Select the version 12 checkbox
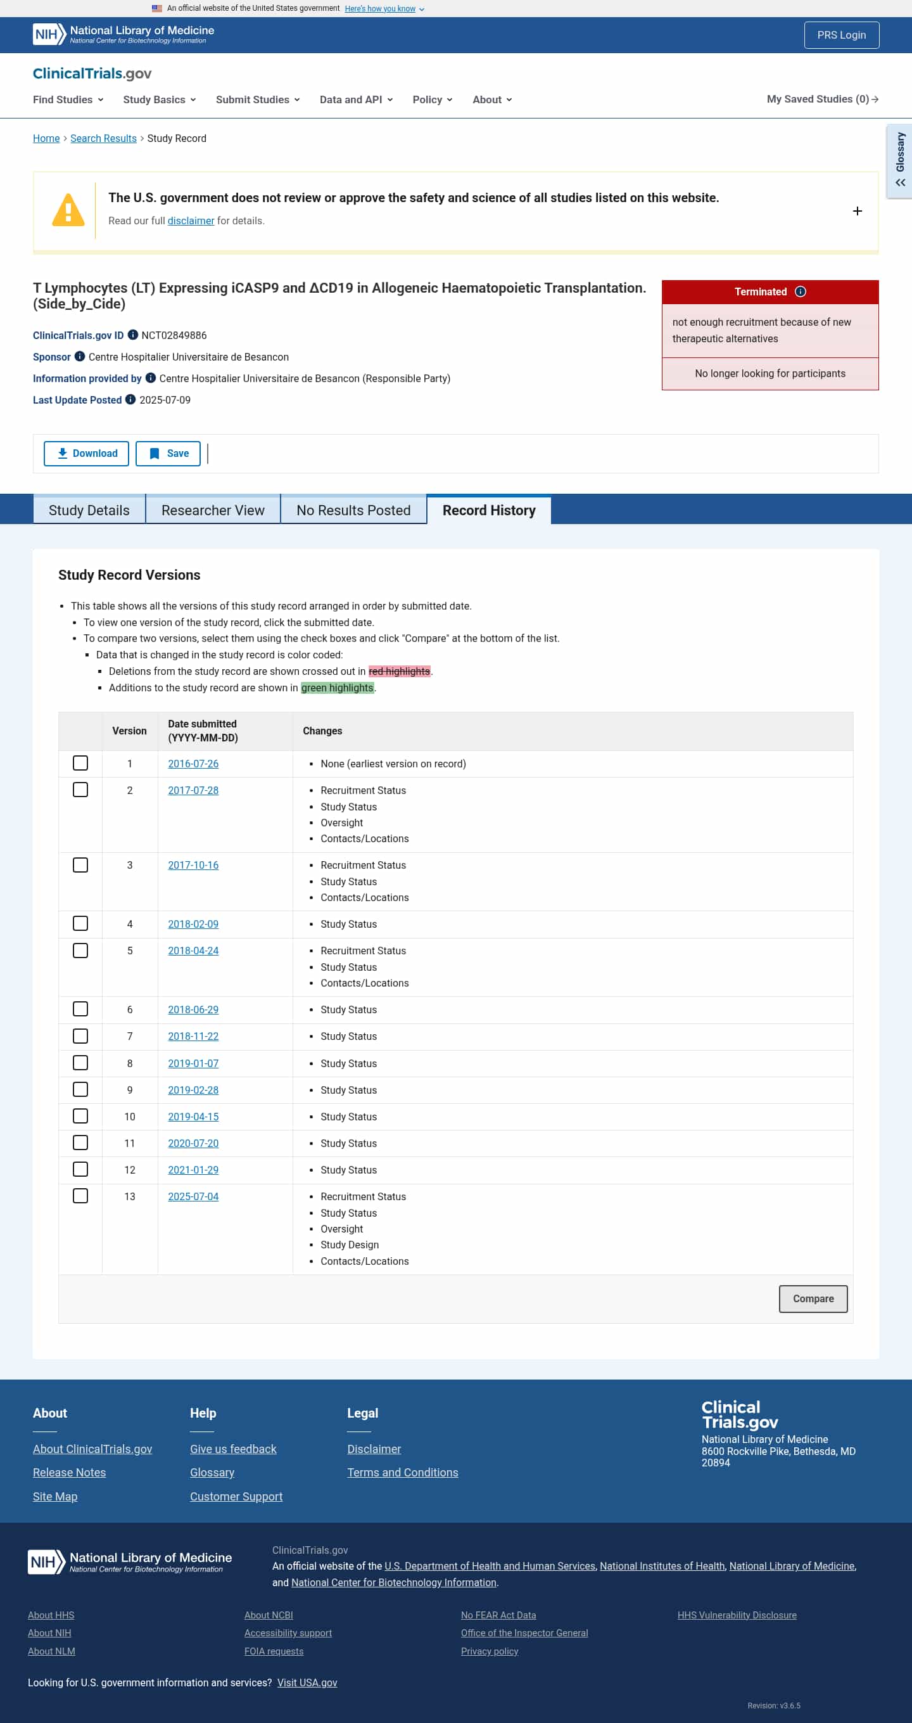 click(80, 1169)
